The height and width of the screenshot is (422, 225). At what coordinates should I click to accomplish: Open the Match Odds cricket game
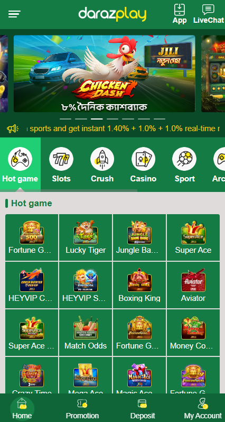tap(86, 333)
